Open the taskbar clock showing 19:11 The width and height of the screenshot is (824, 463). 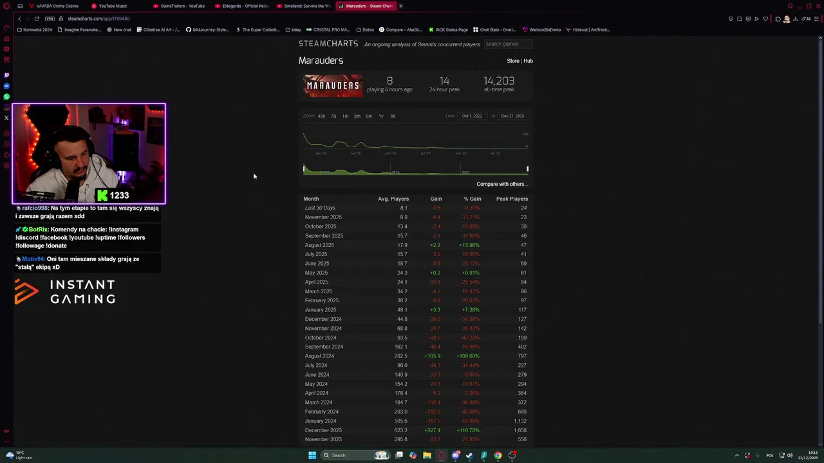click(807, 455)
